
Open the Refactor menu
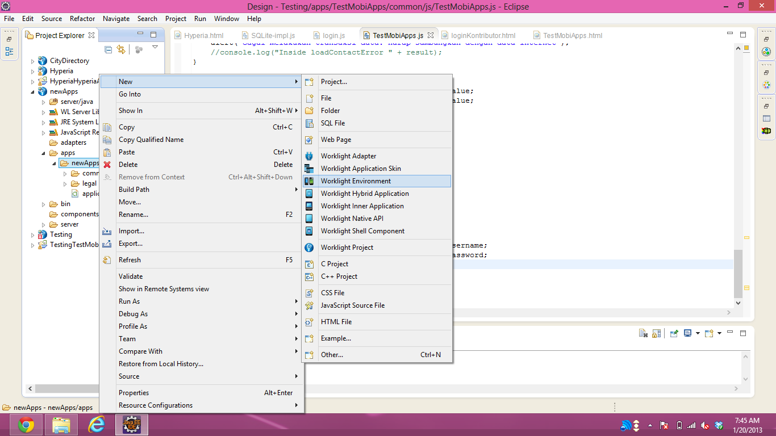pos(82,19)
